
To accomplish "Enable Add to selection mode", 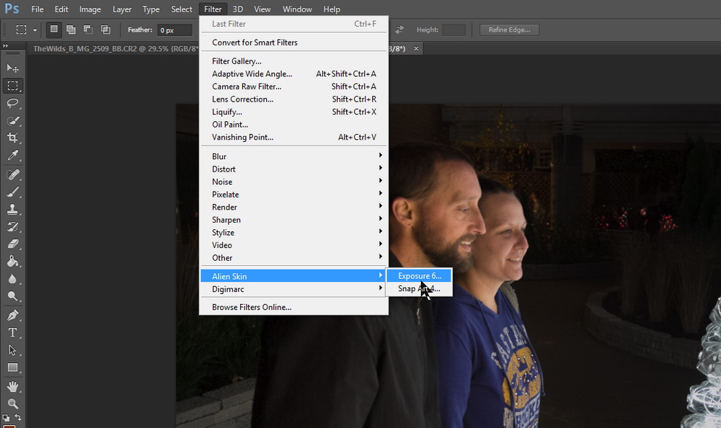I will point(71,30).
